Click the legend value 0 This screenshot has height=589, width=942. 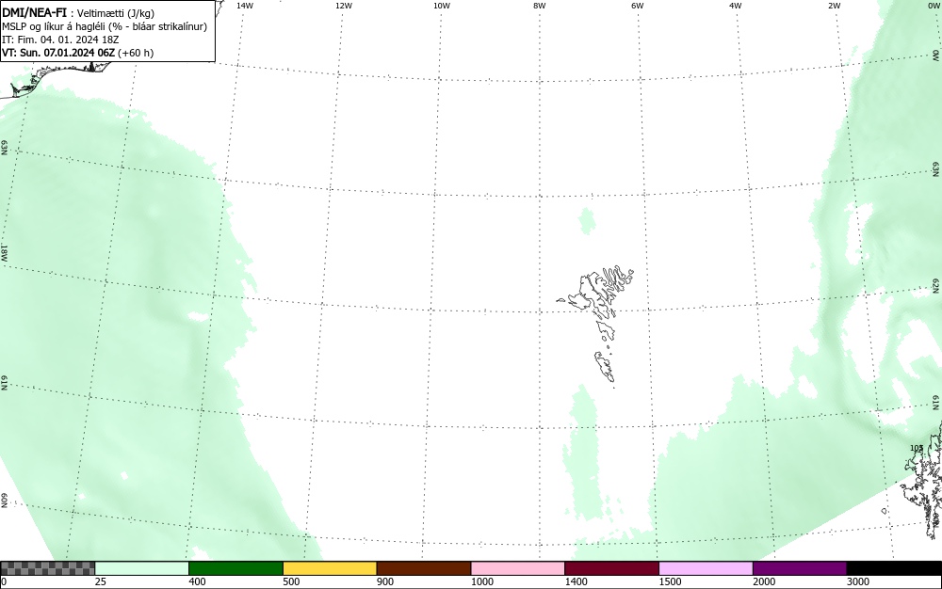click(x=4, y=581)
